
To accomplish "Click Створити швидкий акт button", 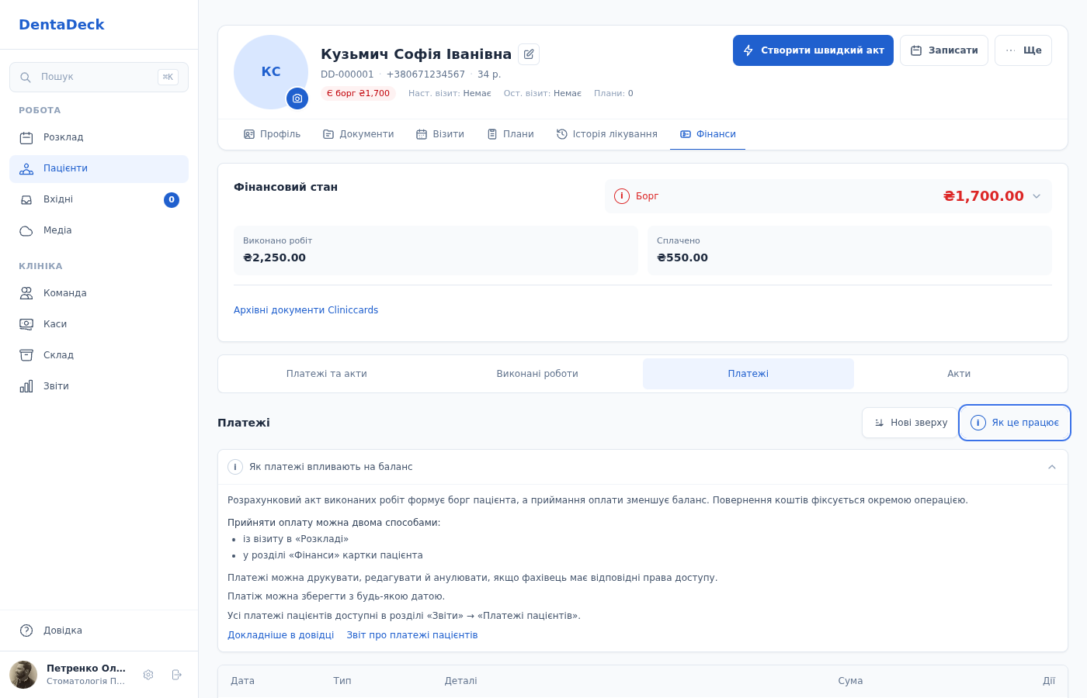I will [813, 50].
